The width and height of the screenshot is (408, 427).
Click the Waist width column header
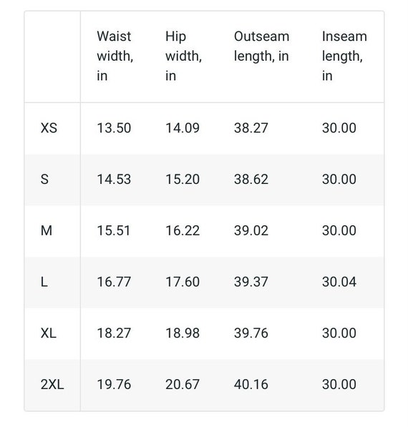115,56
